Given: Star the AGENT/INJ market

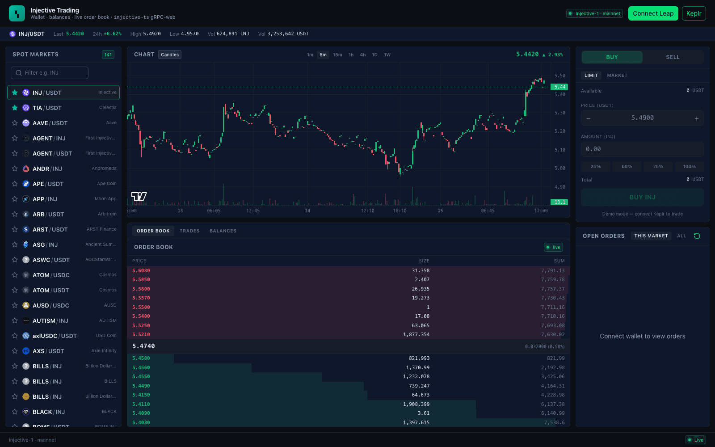Looking at the screenshot, I should pos(15,138).
